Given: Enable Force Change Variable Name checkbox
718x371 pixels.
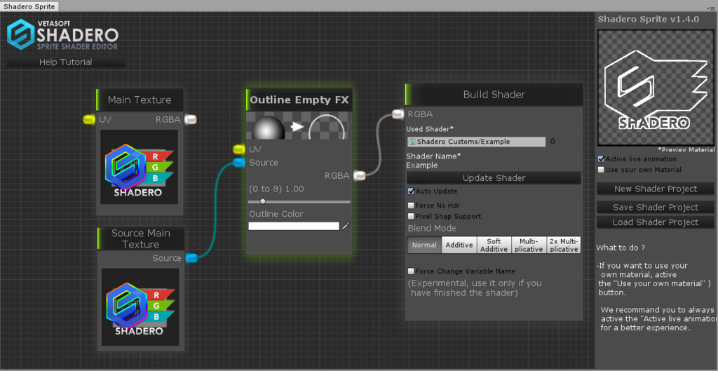Looking at the screenshot, I should point(411,271).
